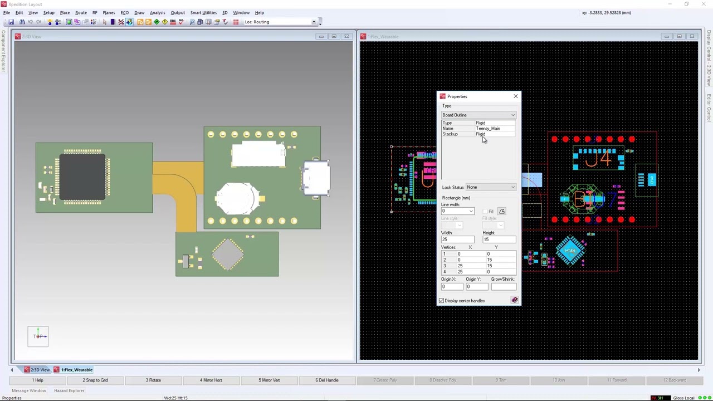Click the Find binoculars icon
This screenshot has width=713, height=401.
(22, 22)
